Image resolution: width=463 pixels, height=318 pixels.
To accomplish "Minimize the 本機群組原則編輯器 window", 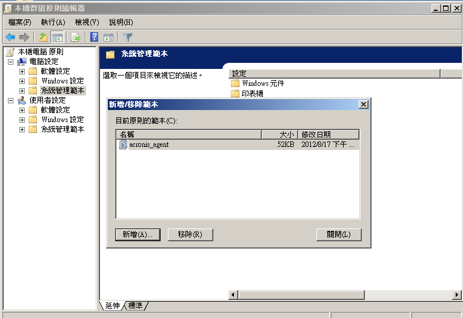I will pos(436,8).
